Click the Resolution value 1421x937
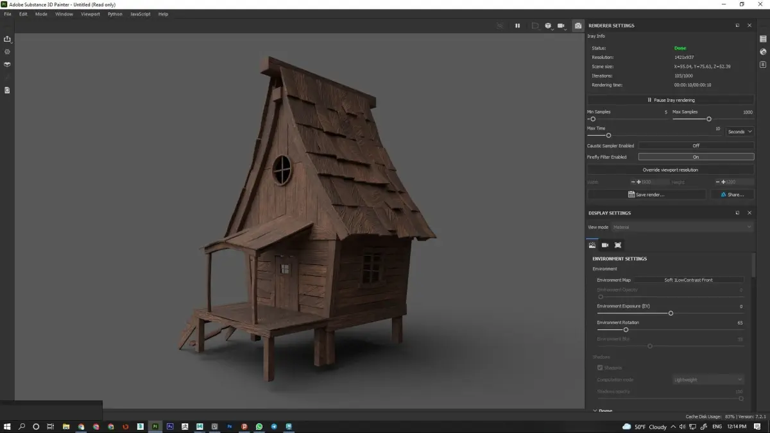The image size is (770, 433). (x=685, y=58)
